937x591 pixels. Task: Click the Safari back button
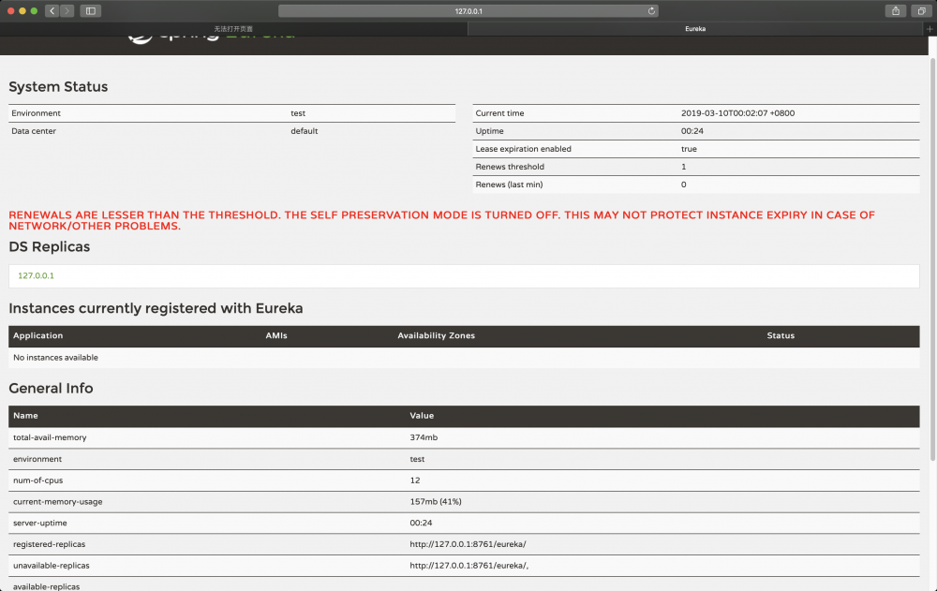(52, 10)
